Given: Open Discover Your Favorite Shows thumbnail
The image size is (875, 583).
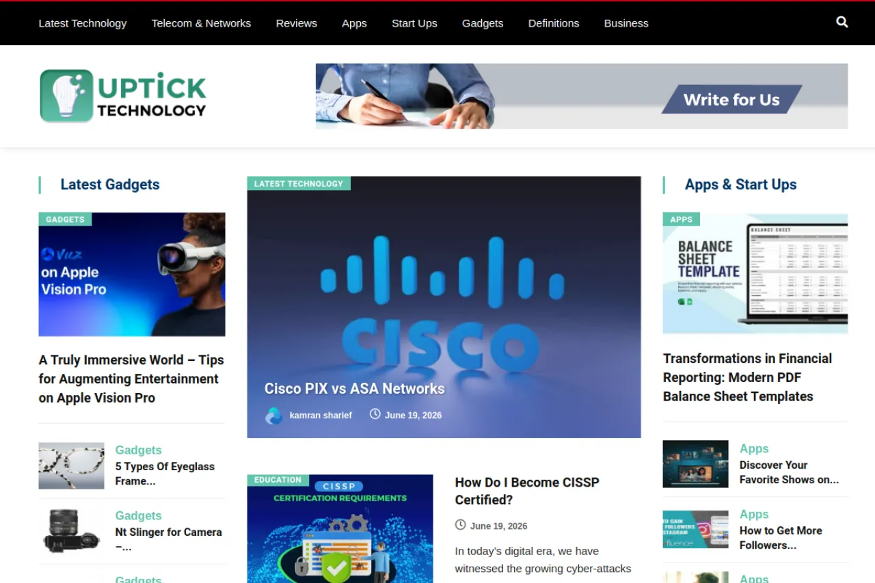Looking at the screenshot, I should (x=696, y=464).
